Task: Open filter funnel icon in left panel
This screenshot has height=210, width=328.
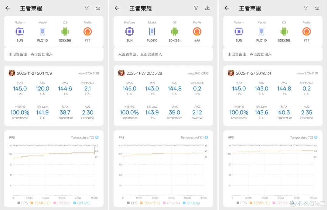Action: click(x=87, y=8)
